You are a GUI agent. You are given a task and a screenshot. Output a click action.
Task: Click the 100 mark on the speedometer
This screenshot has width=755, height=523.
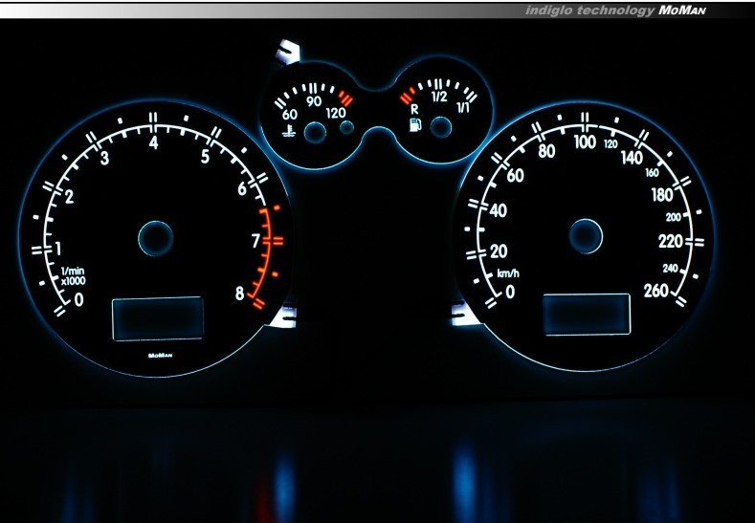(x=584, y=142)
